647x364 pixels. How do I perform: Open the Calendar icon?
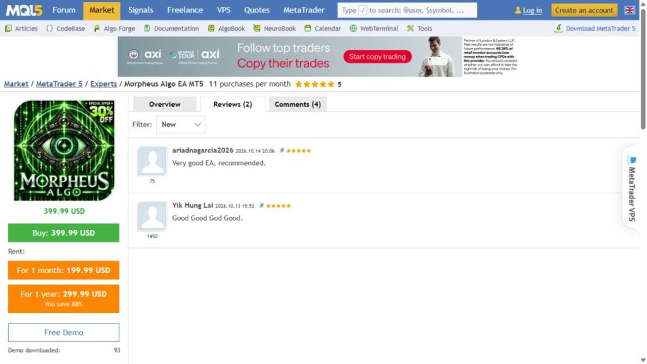[x=308, y=28]
